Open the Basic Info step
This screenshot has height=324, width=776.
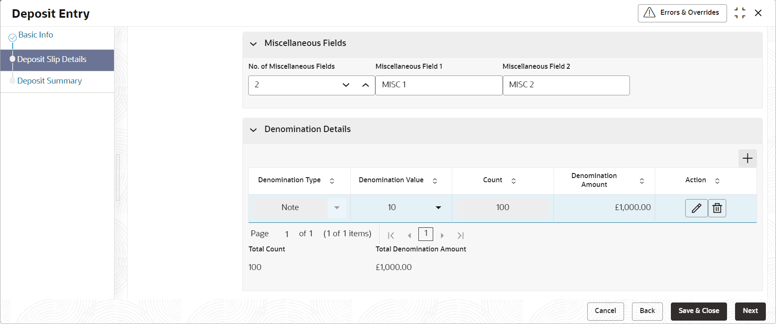35,35
